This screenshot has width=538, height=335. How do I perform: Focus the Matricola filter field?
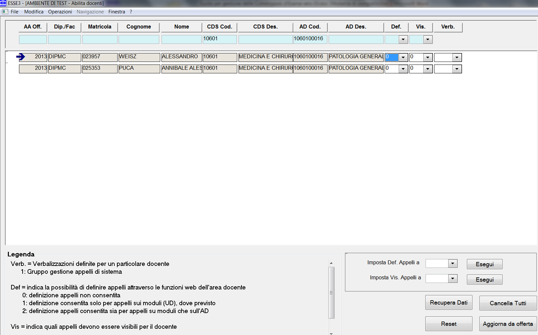(100, 39)
